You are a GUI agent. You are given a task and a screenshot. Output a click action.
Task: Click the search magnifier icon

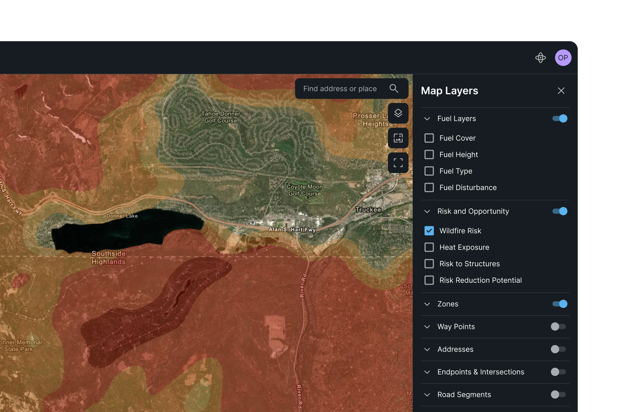point(394,89)
